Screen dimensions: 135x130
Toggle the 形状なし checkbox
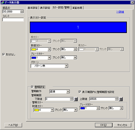pos(4,54)
